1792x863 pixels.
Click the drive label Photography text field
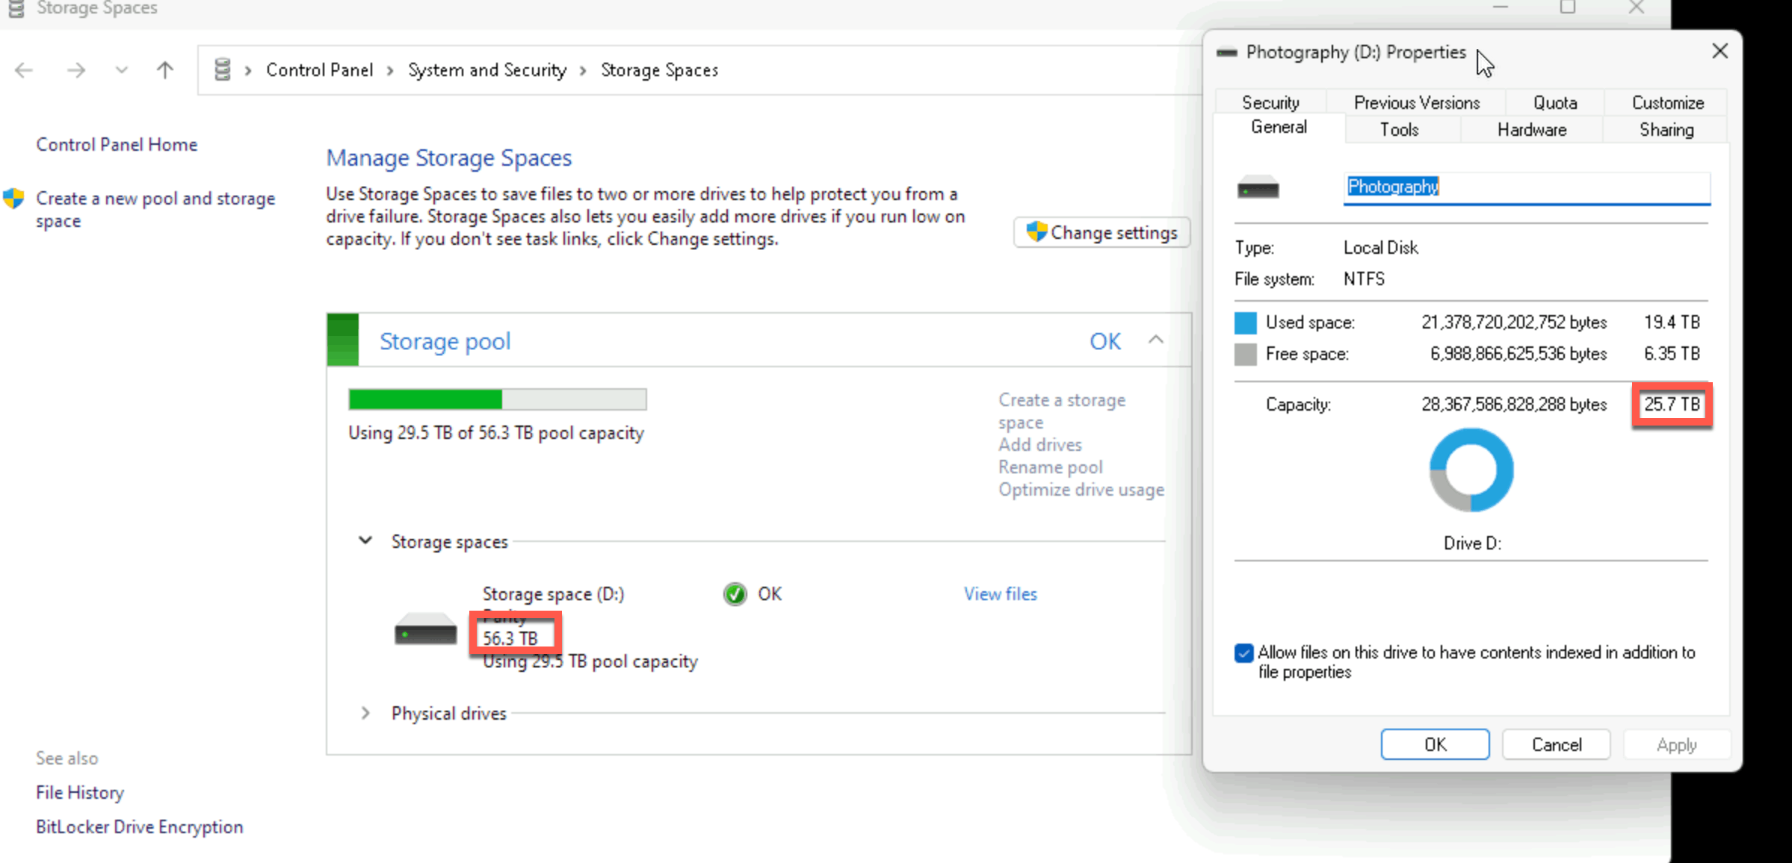coord(1527,187)
